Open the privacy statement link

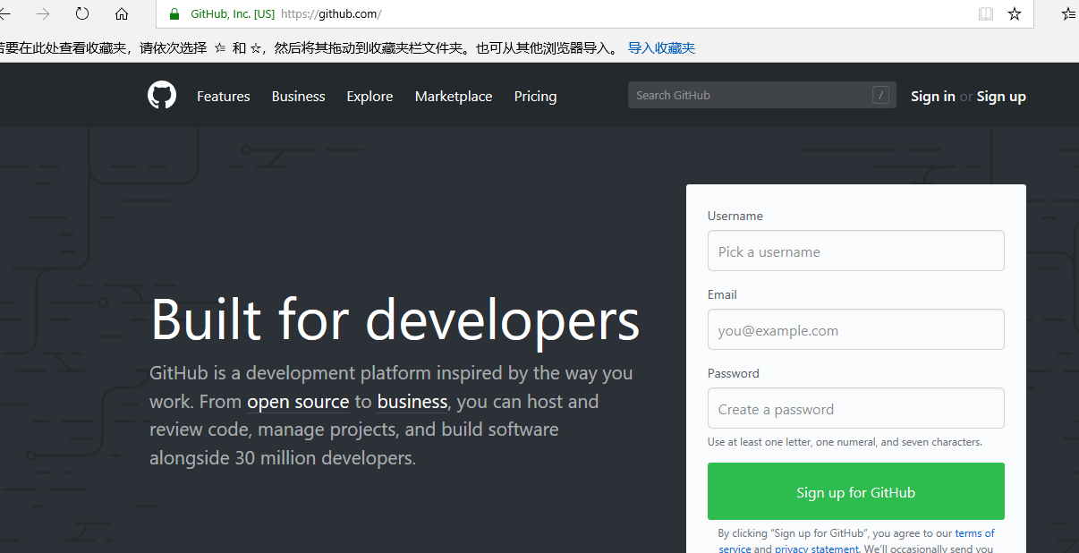[817, 549]
